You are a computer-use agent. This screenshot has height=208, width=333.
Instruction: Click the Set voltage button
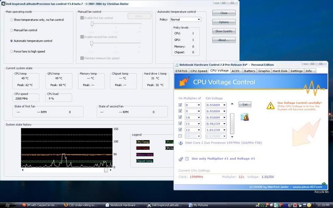pos(245,104)
